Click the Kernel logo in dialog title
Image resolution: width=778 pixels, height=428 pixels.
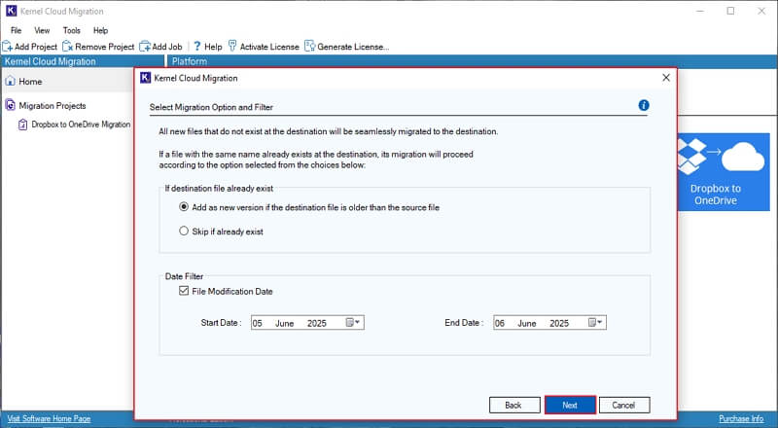145,78
